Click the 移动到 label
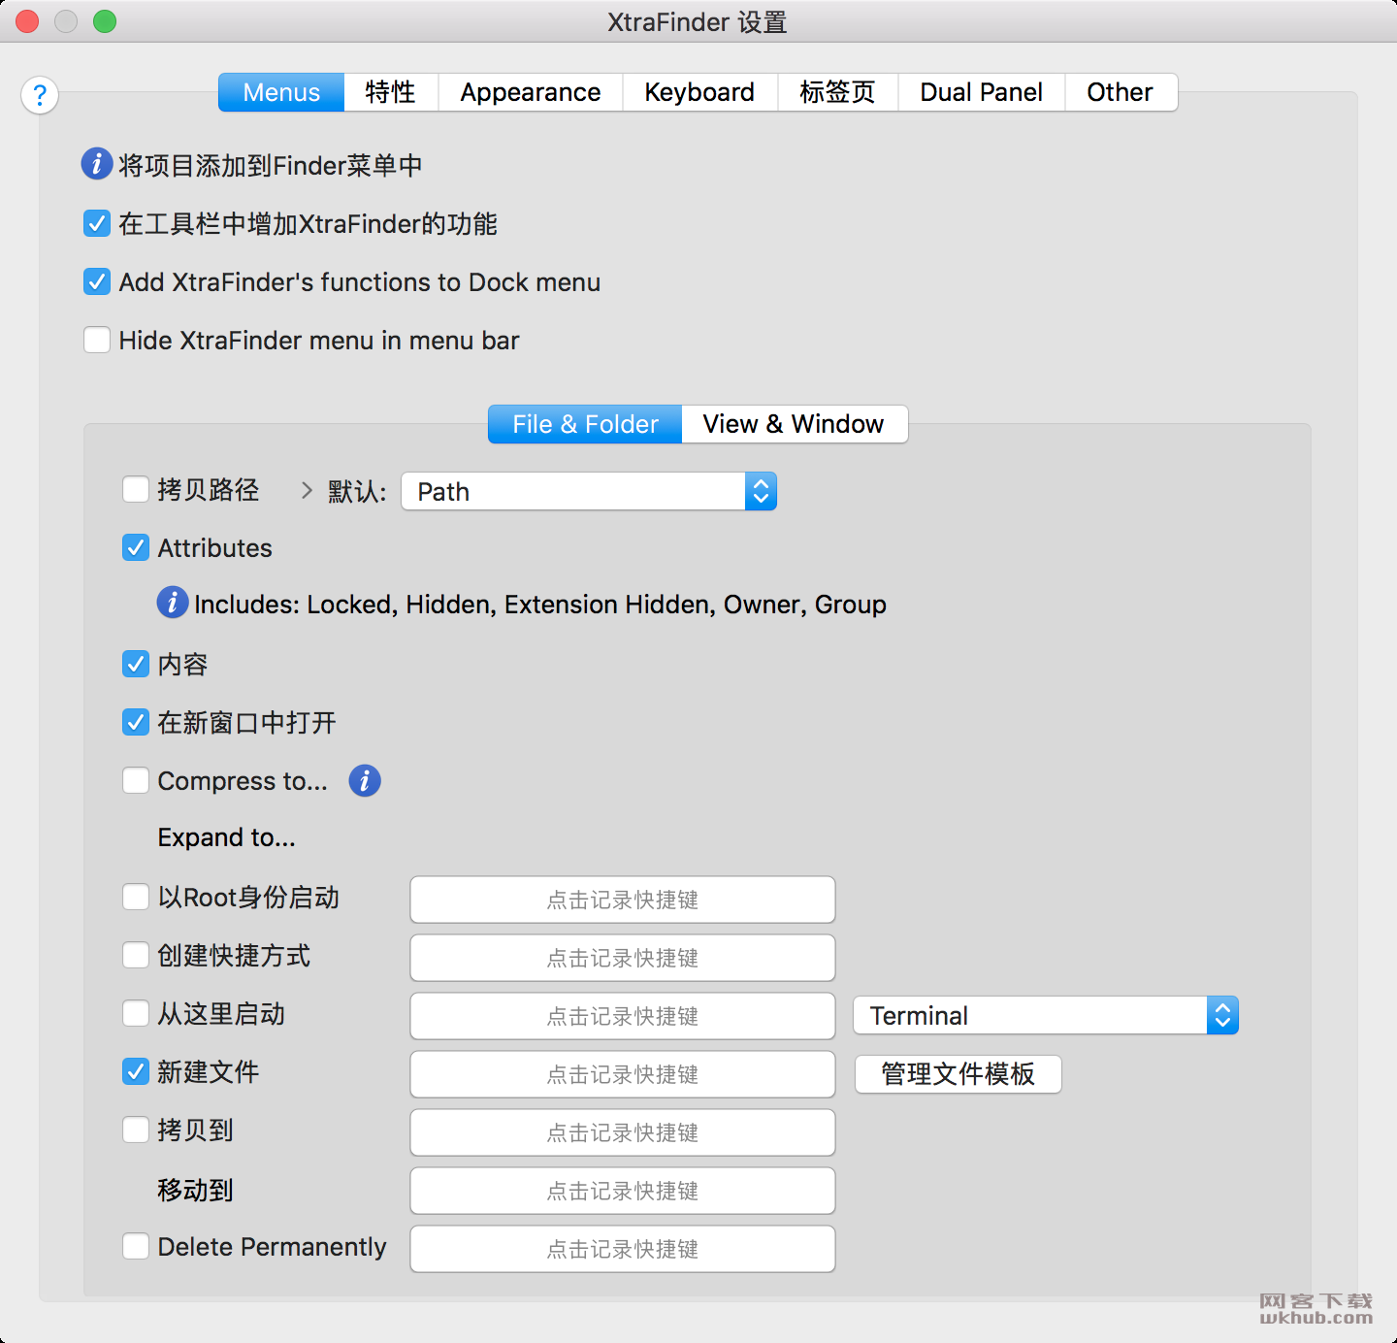 coord(196,1190)
